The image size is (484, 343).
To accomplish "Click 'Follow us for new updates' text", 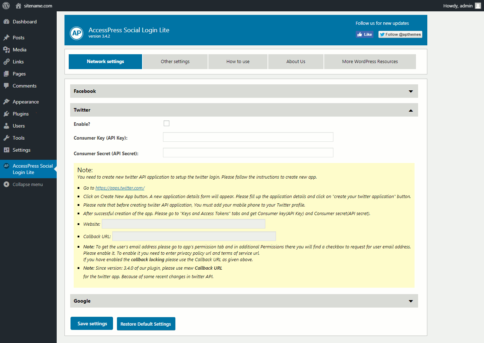I will tap(382, 23).
